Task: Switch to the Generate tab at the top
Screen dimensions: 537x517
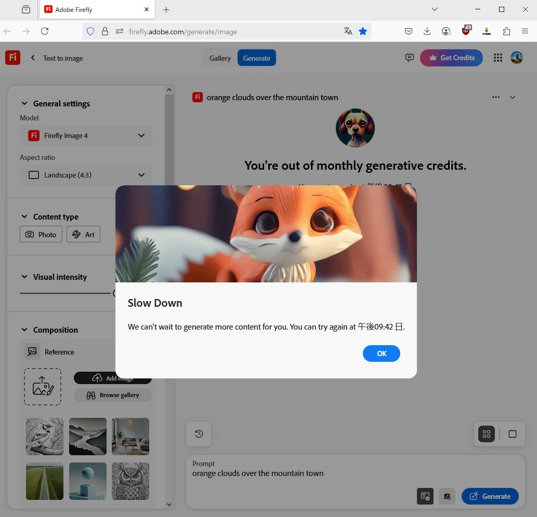Action: 256,58
